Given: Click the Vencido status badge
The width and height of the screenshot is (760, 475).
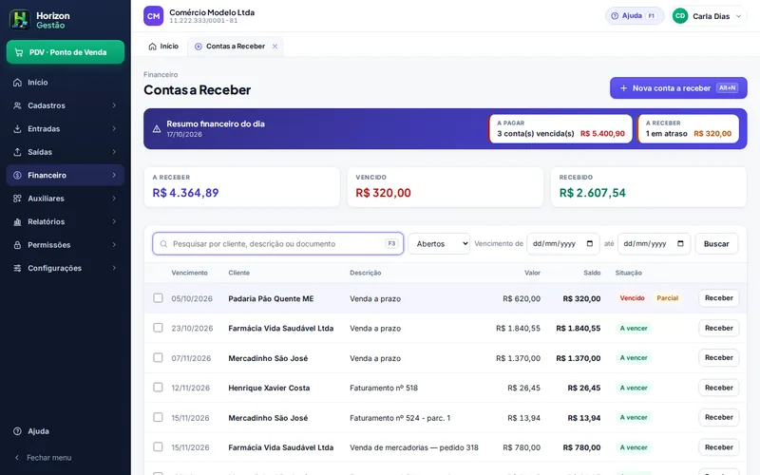Looking at the screenshot, I should [x=632, y=298].
